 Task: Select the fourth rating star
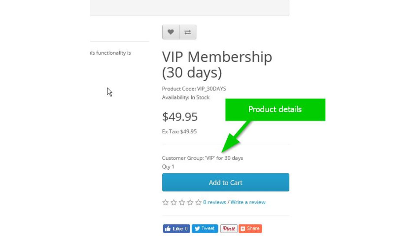(190, 203)
